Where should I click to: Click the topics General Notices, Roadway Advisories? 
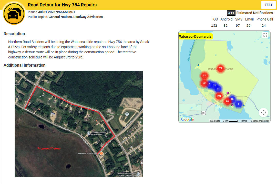pyautogui.click(x=76, y=17)
